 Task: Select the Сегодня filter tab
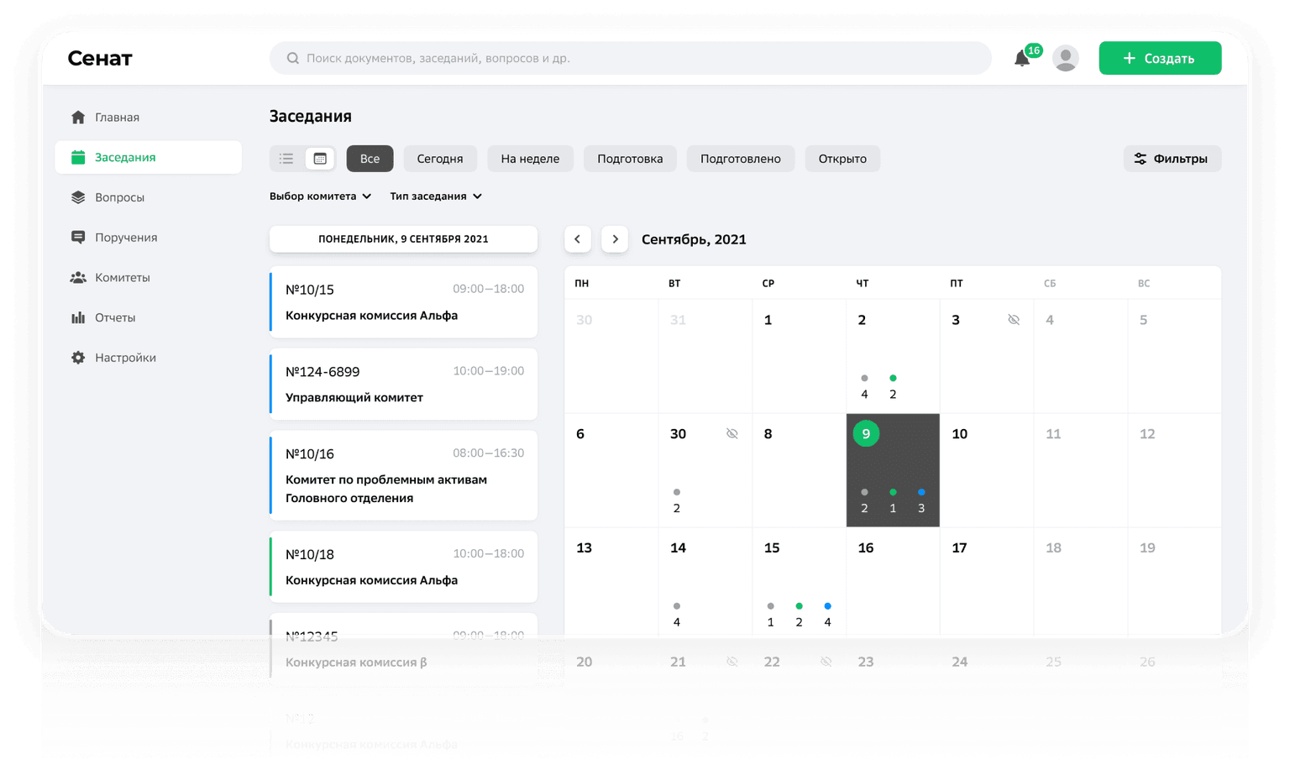click(440, 159)
